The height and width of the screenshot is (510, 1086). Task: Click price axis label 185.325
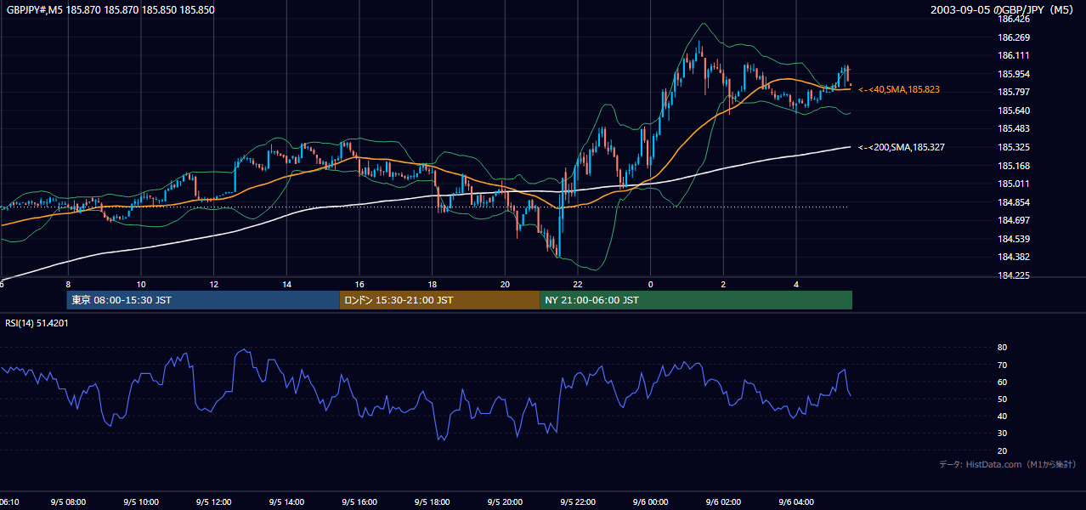(1013, 147)
